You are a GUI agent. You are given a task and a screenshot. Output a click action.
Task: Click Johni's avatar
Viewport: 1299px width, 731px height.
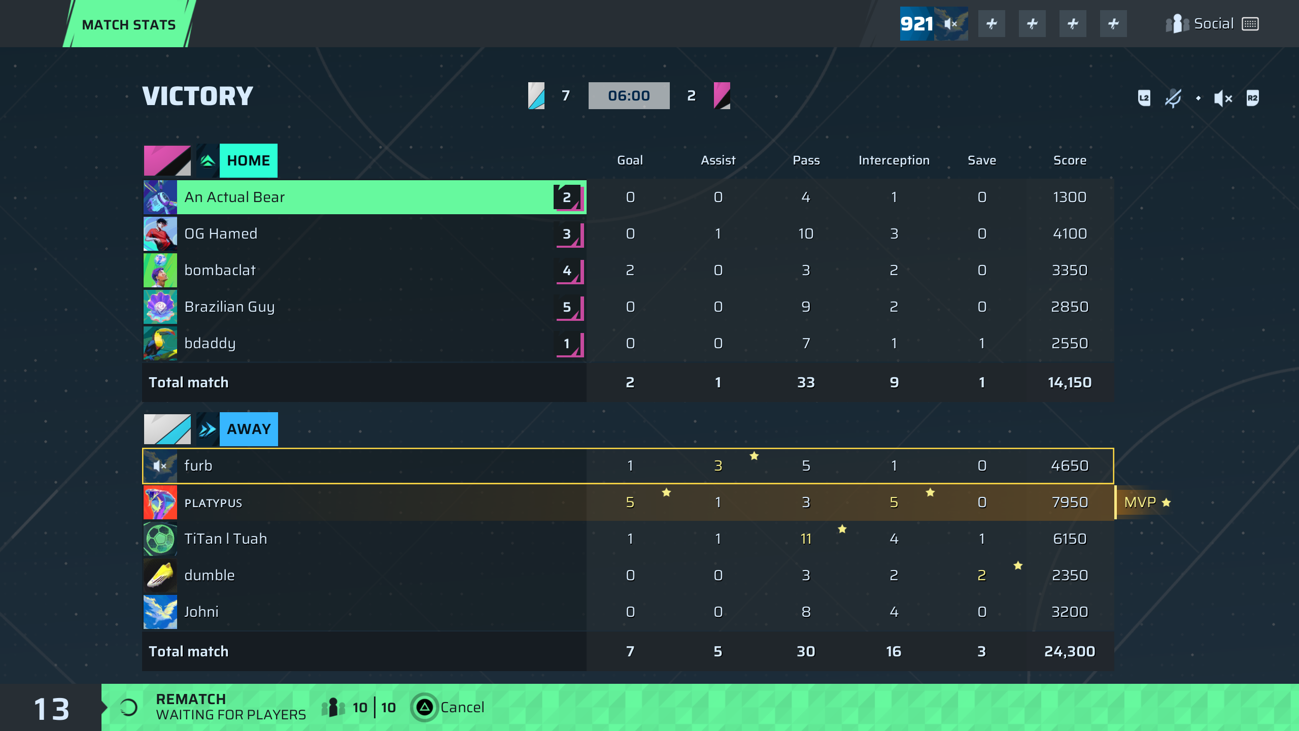pyautogui.click(x=160, y=612)
